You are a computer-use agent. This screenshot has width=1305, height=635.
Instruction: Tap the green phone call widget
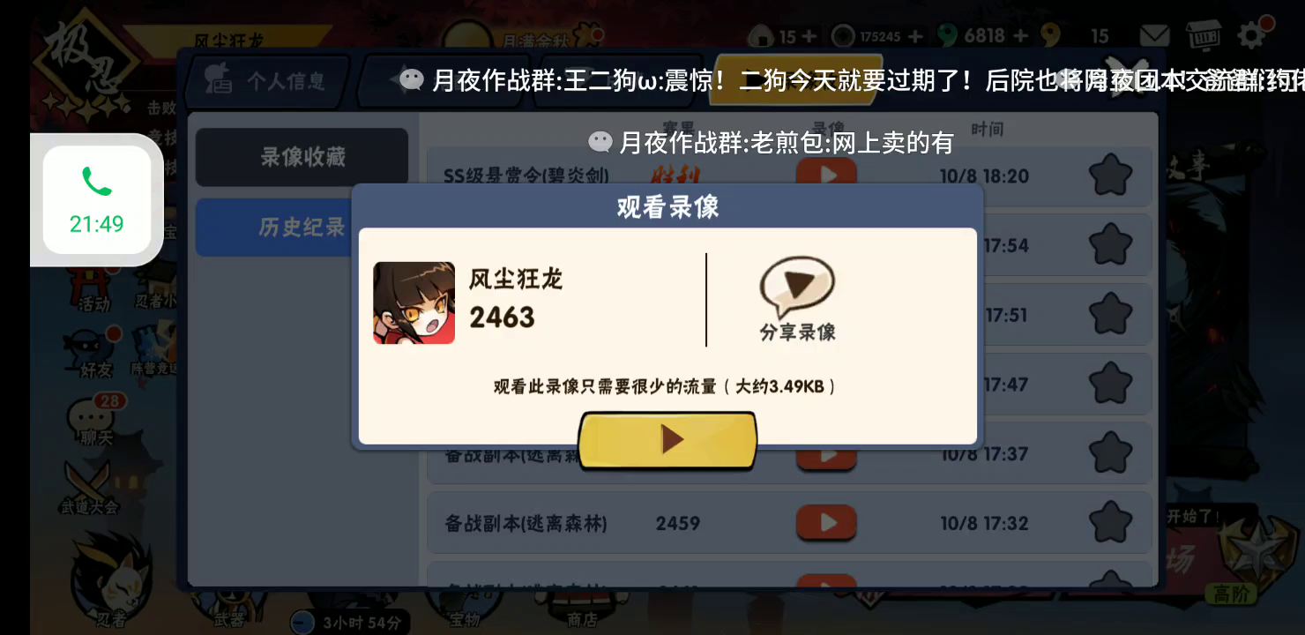pyautogui.click(x=97, y=199)
